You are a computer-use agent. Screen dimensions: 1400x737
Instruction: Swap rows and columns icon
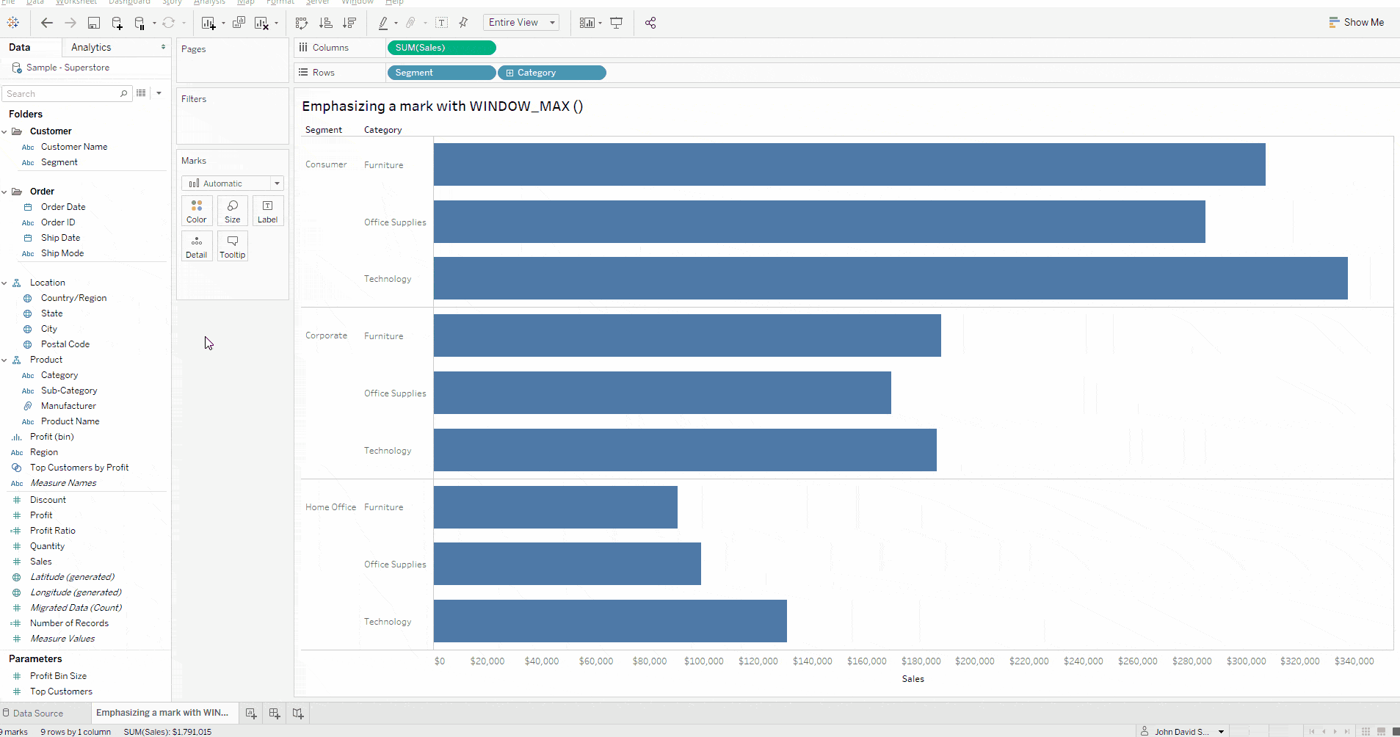302,23
